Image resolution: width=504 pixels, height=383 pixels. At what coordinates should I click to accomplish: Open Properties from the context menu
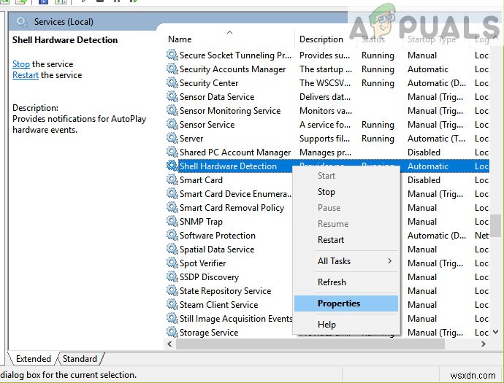[x=346, y=303]
